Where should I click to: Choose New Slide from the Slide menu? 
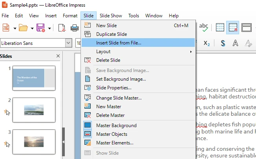click(x=138, y=26)
